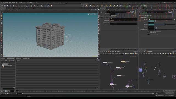Image resolution: width=176 pixels, height=99 pixels.
Task: Expand the third row in the tree
Action: pyautogui.click(x=2, y=64)
